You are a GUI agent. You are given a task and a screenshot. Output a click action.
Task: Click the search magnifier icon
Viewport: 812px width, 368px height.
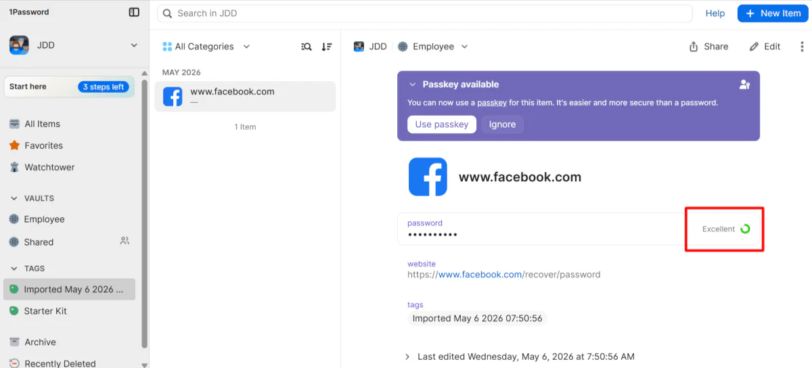pos(168,14)
